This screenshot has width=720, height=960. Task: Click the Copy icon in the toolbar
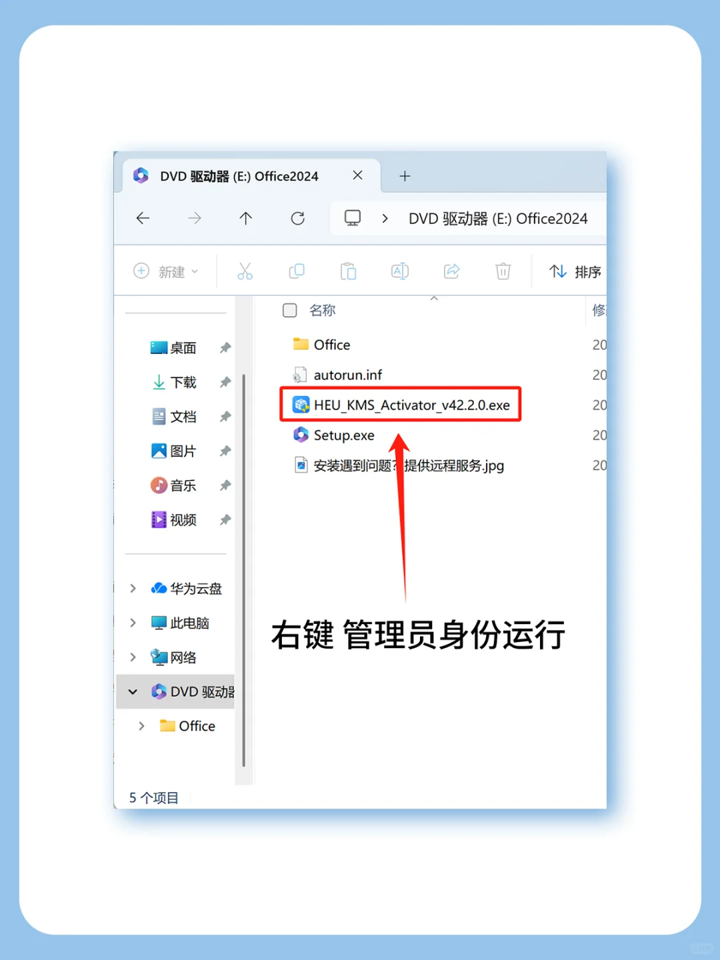(x=297, y=271)
